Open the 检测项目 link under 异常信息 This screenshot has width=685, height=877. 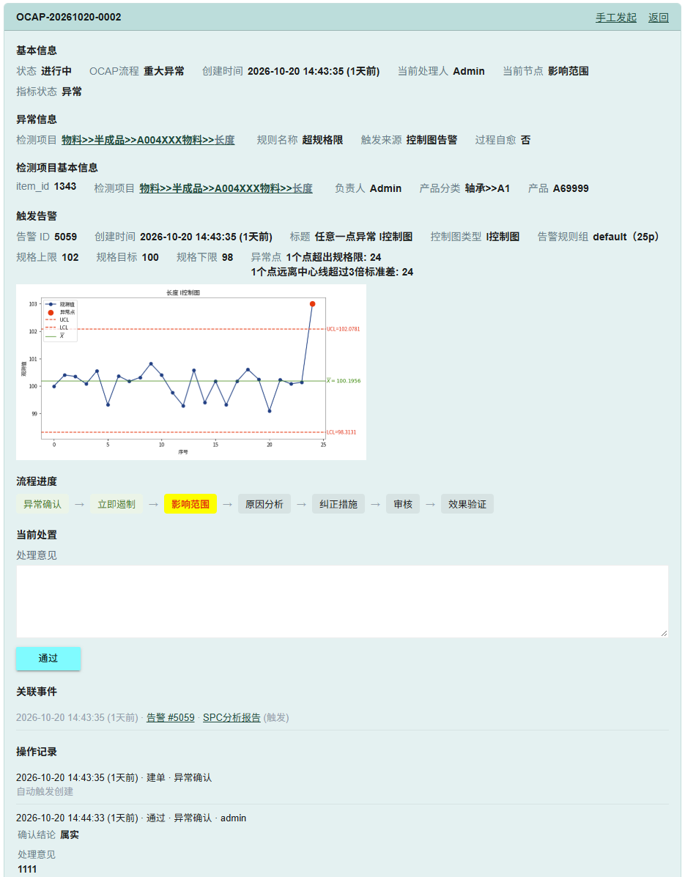148,140
